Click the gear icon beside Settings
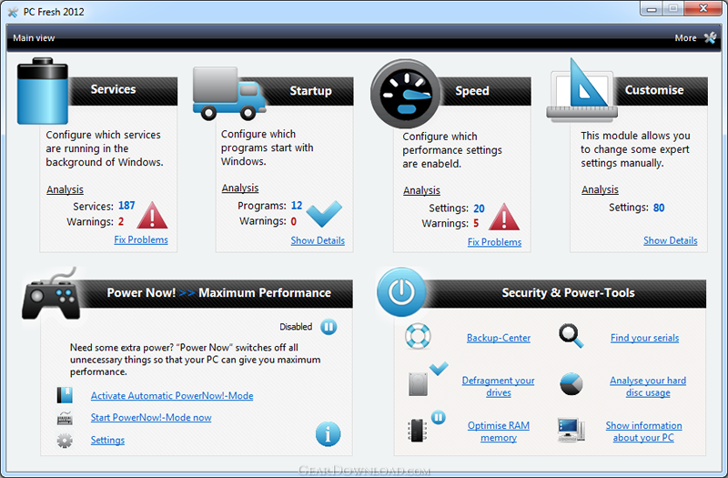 coord(65,440)
